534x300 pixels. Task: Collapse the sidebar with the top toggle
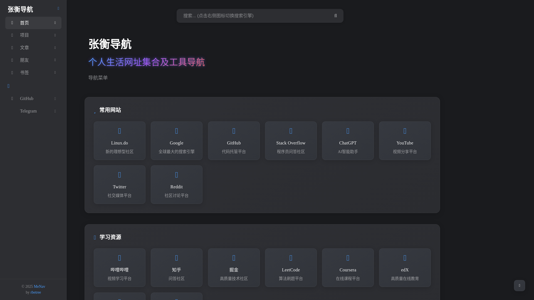pos(58,9)
